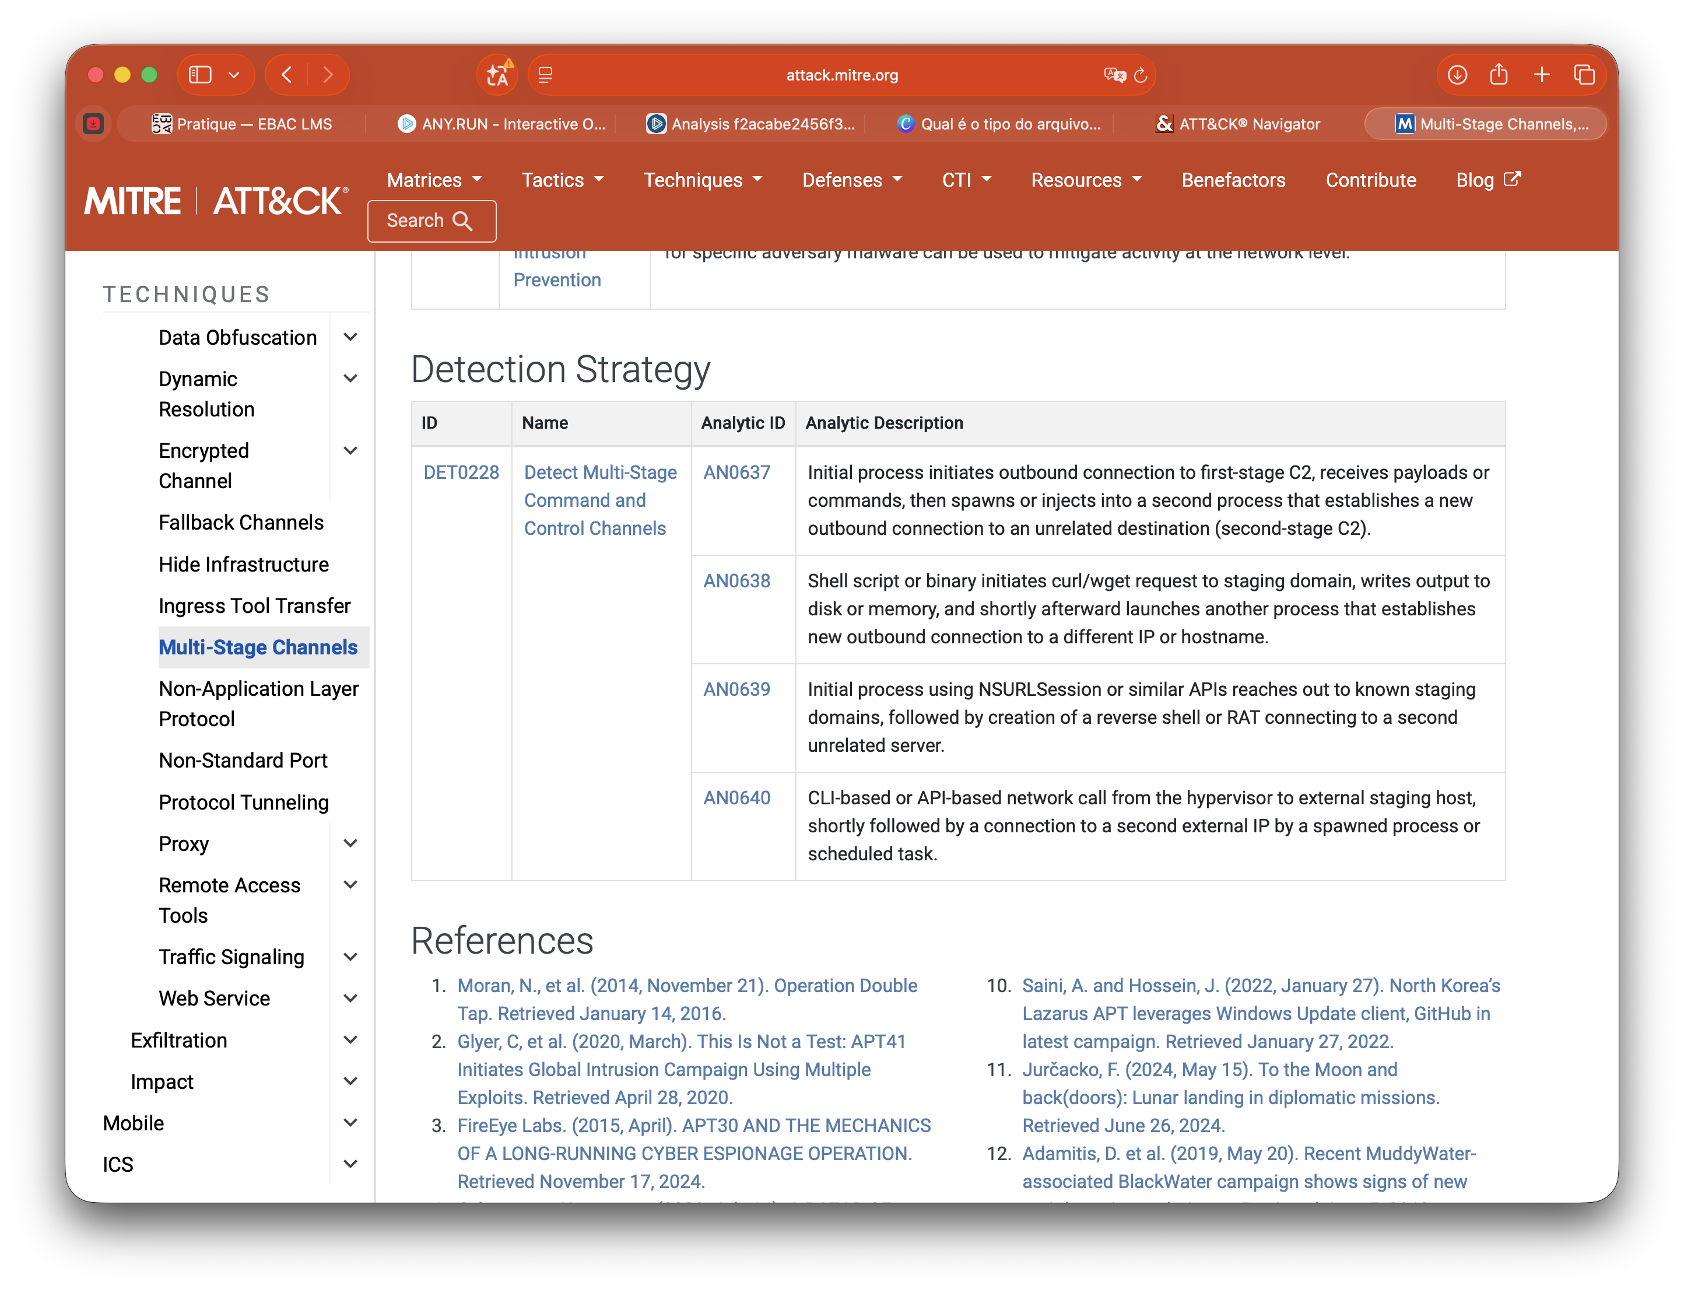Open the AN0640 analytic link

click(736, 798)
